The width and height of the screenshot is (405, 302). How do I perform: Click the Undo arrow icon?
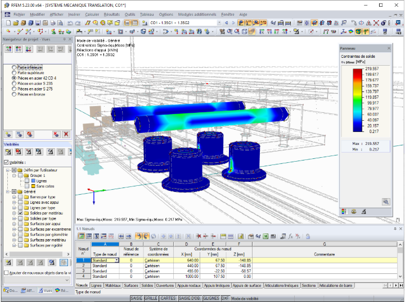70,23
